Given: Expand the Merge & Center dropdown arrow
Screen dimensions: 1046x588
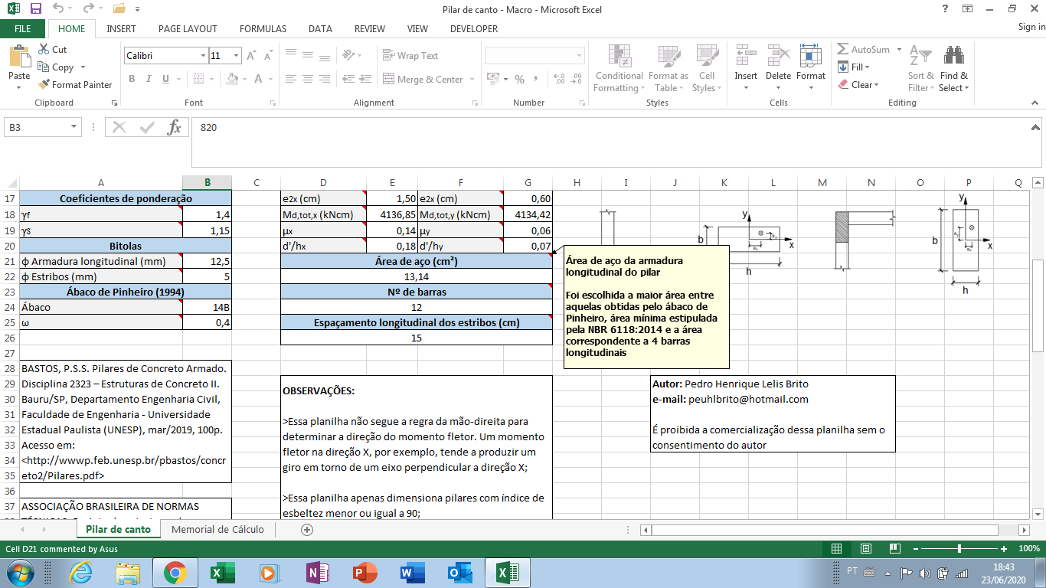Looking at the screenshot, I should (x=472, y=79).
